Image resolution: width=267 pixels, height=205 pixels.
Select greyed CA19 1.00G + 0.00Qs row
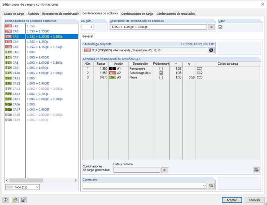[x=41, y=120]
